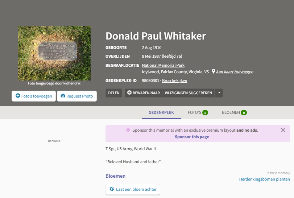The height and width of the screenshot is (198, 294).
Task: Click Sponsor this page link
Action: pyautogui.click(x=192, y=137)
